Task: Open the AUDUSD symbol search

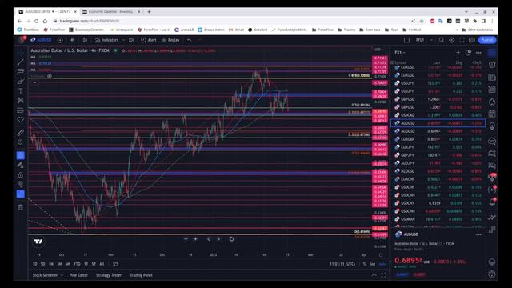Action: (x=42, y=40)
